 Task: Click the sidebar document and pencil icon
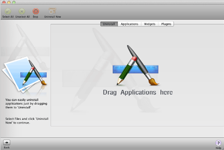pos(24,74)
